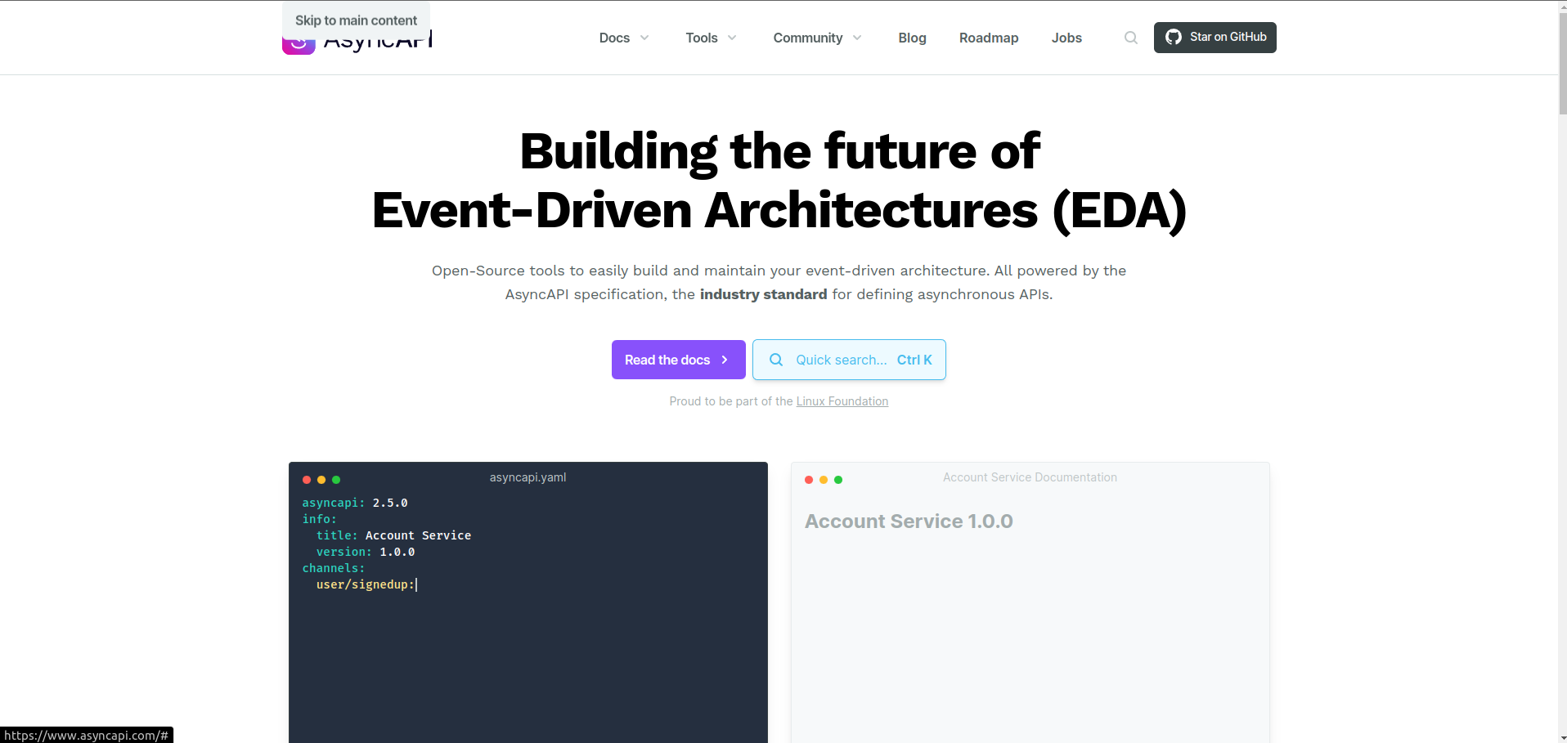
Task: Visit the Jobs page
Action: click(x=1066, y=38)
